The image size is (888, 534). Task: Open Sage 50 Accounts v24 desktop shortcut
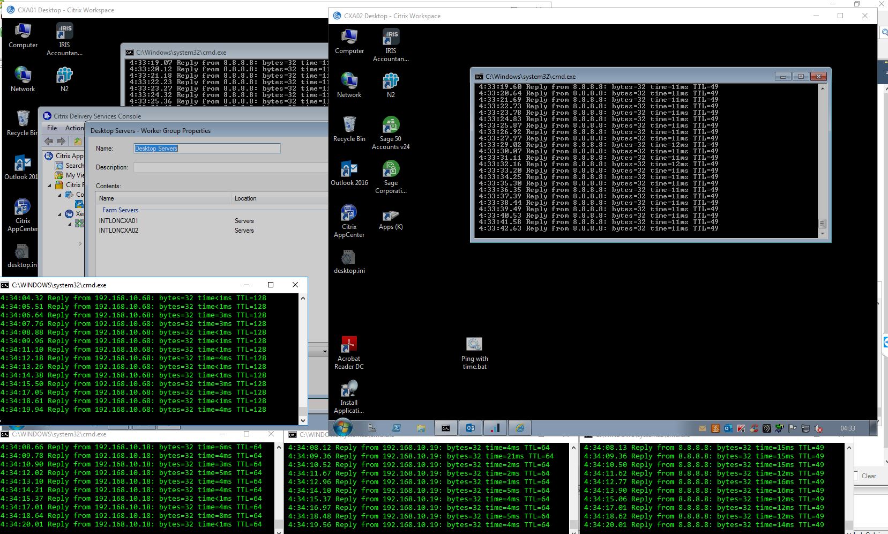click(x=390, y=127)
